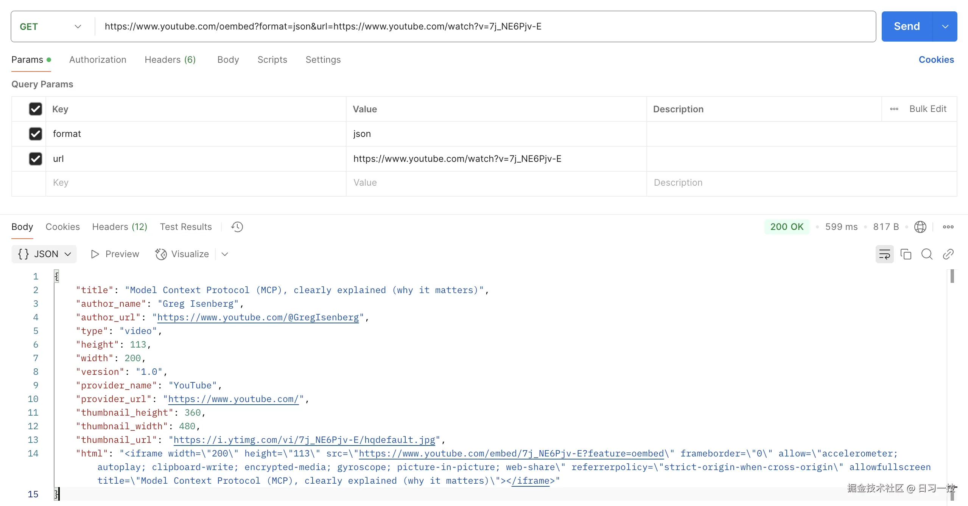Open the more-actions menu in the response header

point(948,227)
